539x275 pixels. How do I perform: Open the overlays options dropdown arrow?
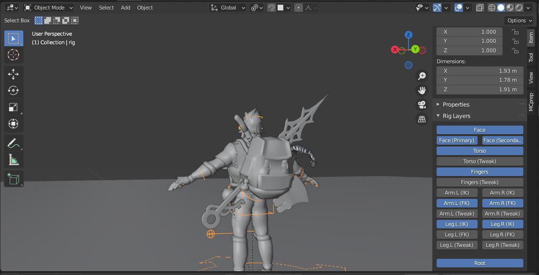pyautogui.click(x=468, y=8)
